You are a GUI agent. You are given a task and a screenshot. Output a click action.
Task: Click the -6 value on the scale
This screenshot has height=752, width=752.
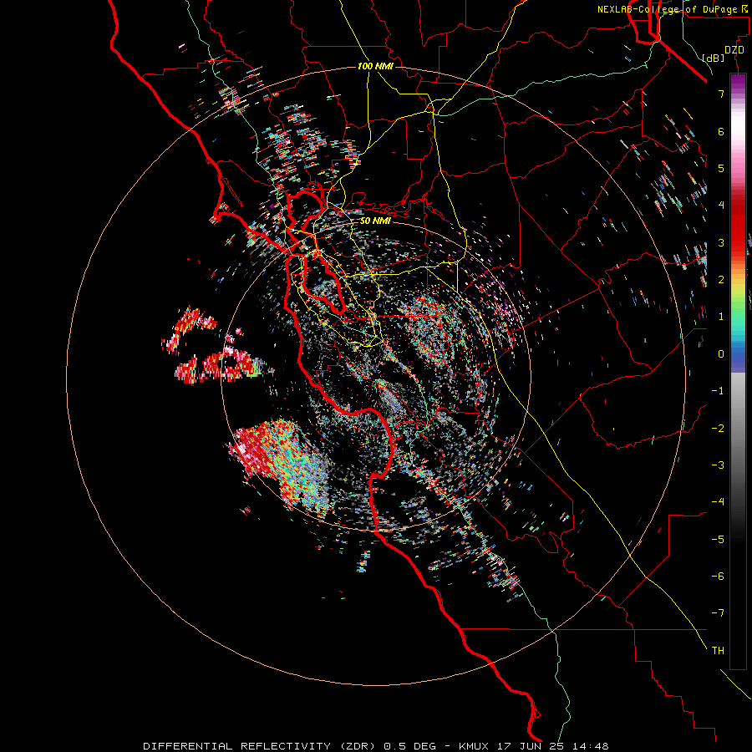coord(718,576)
